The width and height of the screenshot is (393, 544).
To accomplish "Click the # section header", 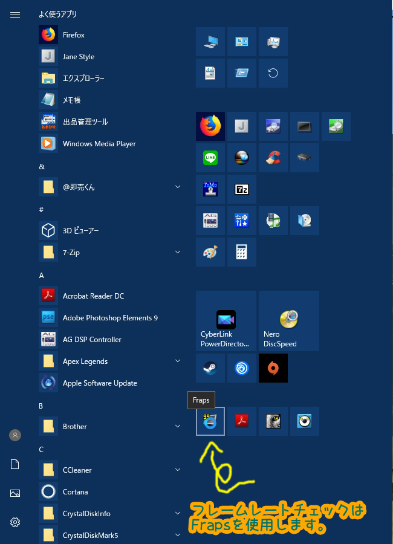I will tap(41, 210).
